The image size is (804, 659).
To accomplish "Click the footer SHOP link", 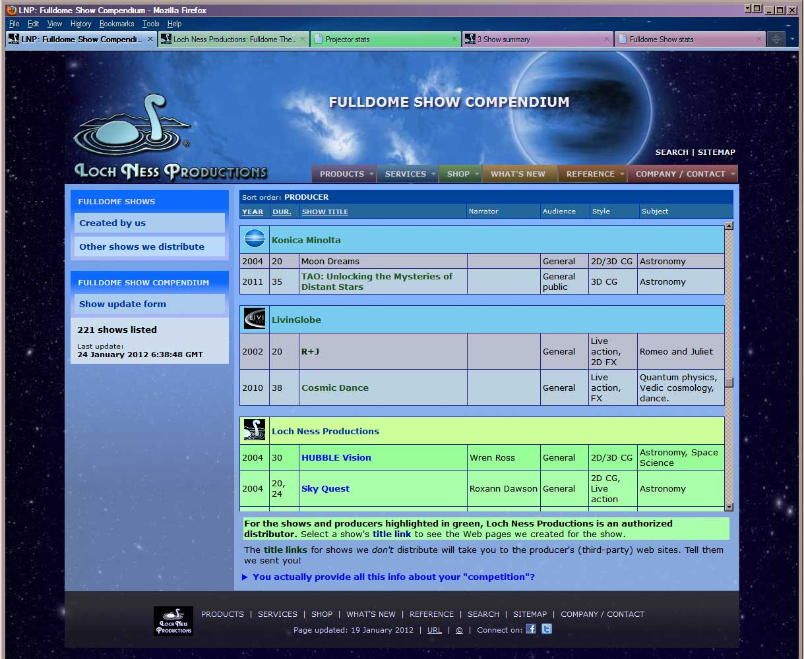I will 322,614.
